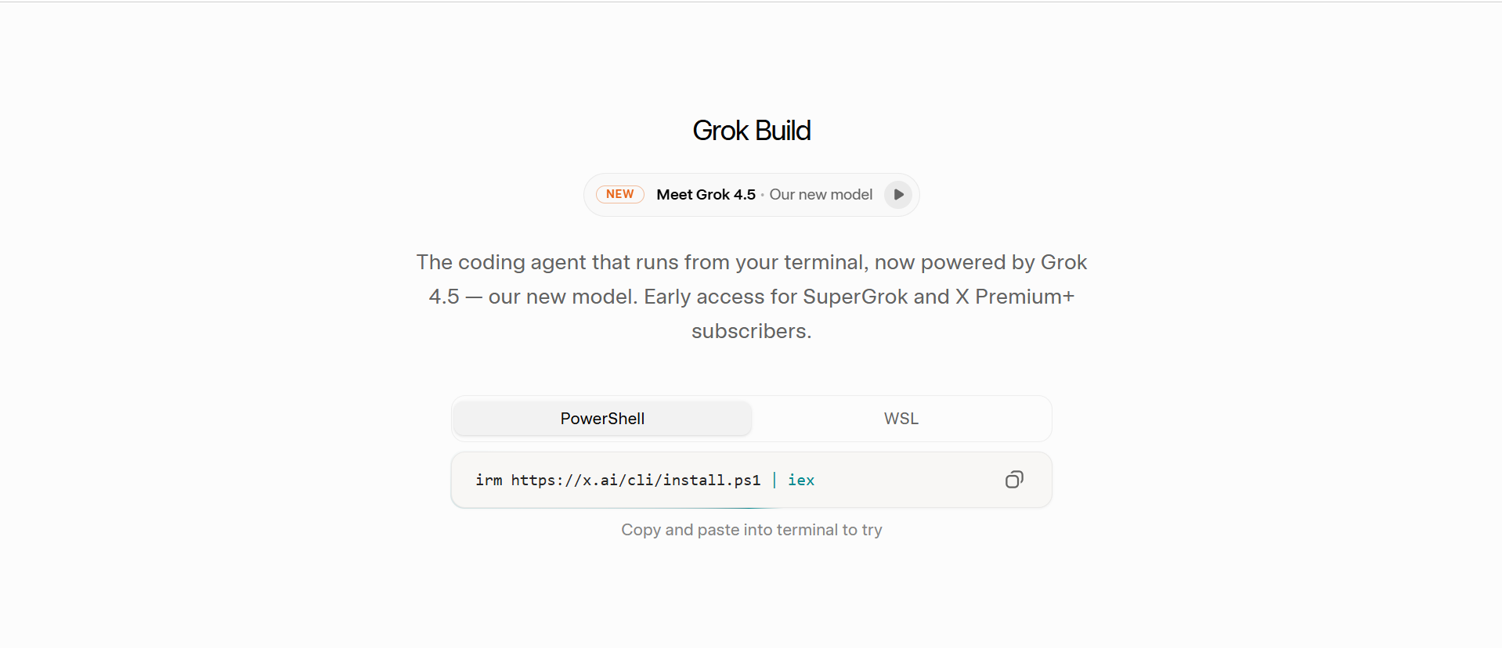Click the play arrow icon in announcement pill
Screen dimensions: 1502x648
[898, 194]
